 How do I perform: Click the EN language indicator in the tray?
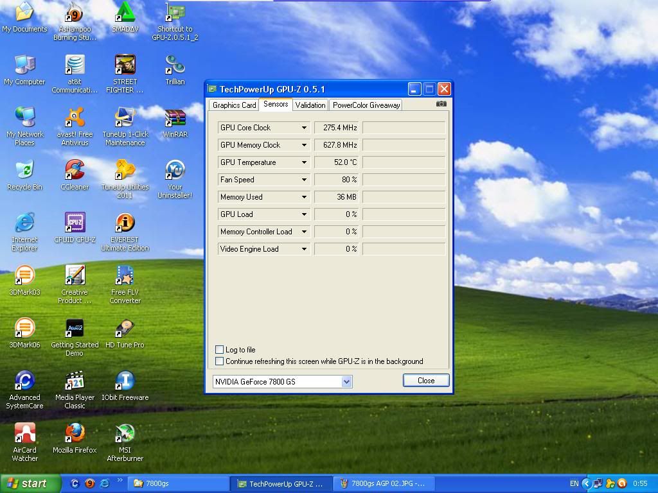[x=574, y=483]
